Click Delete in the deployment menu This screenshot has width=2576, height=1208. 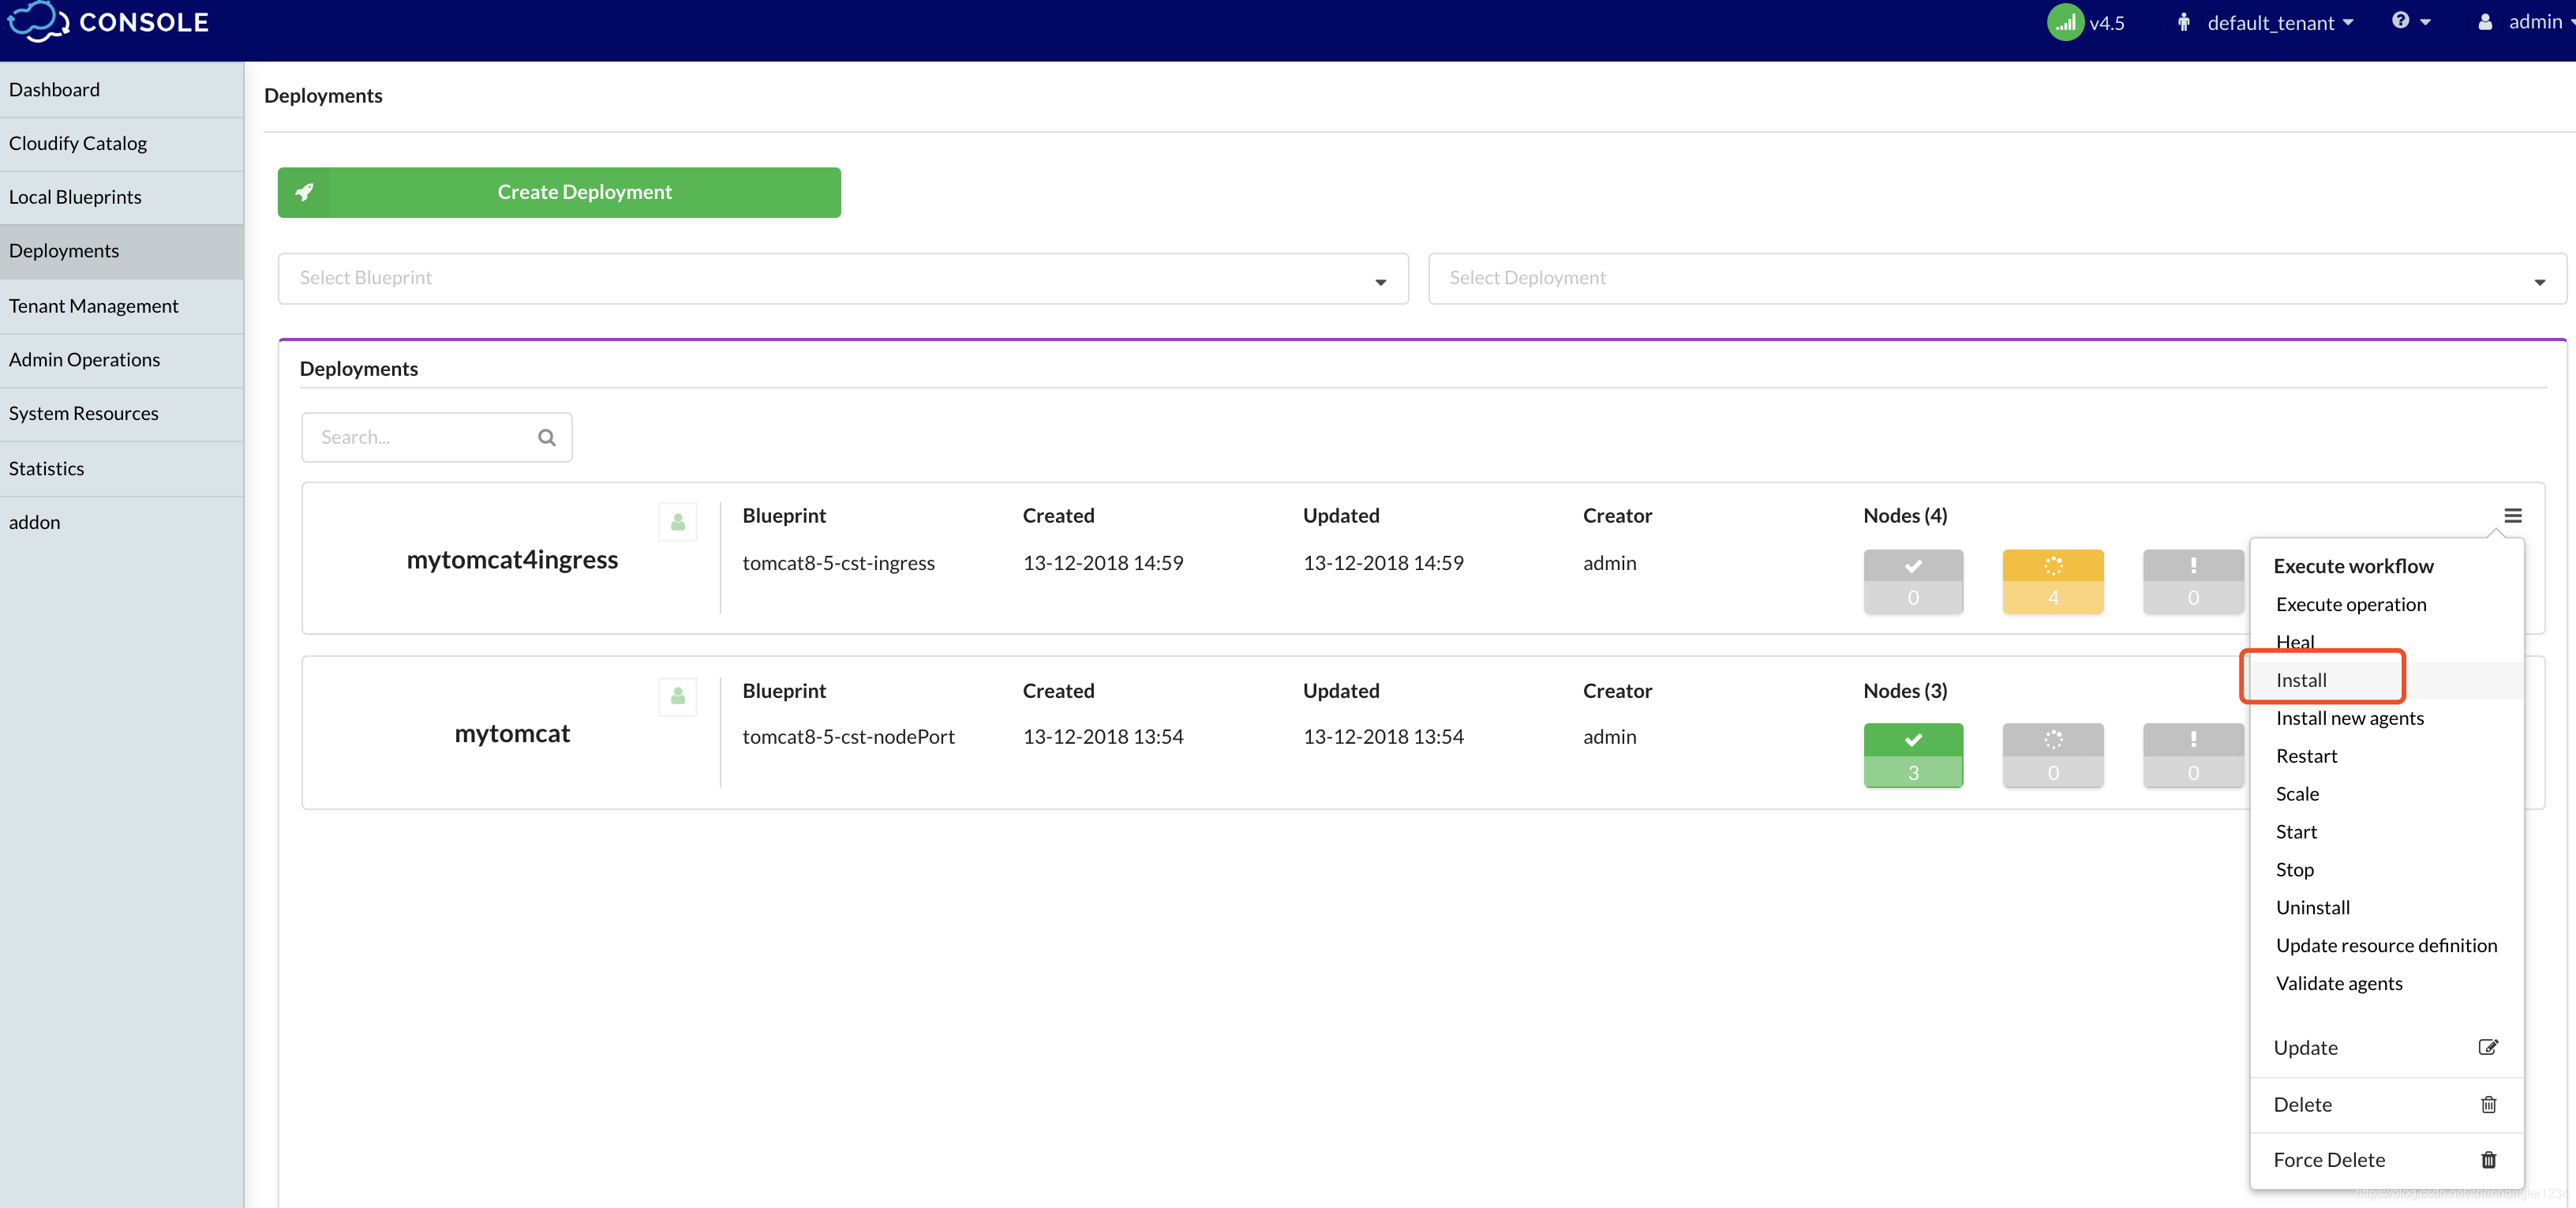(x=2386, y=1105)
